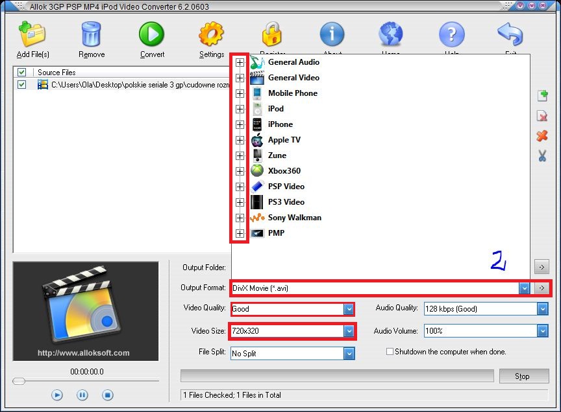This screenshot has height=412, width=561.
Task: Pick the Zune category
Action: pyautogui.click(x=277, y=155)
